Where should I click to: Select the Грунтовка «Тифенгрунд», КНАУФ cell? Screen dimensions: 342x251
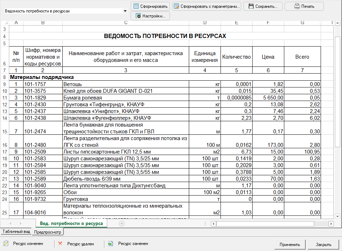tap(126, 105)
